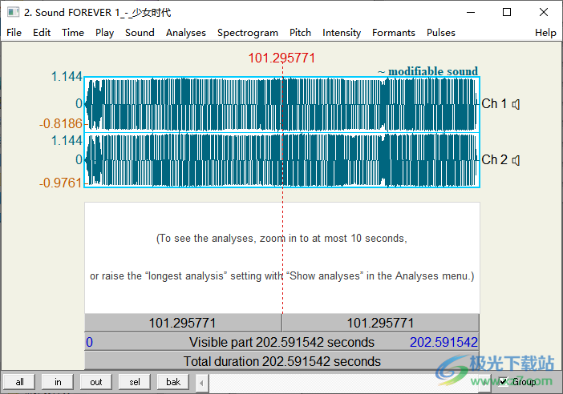Screen dimensions: 563x394
Task: Toggle the Group checkbox
Action: coord(503,382)
